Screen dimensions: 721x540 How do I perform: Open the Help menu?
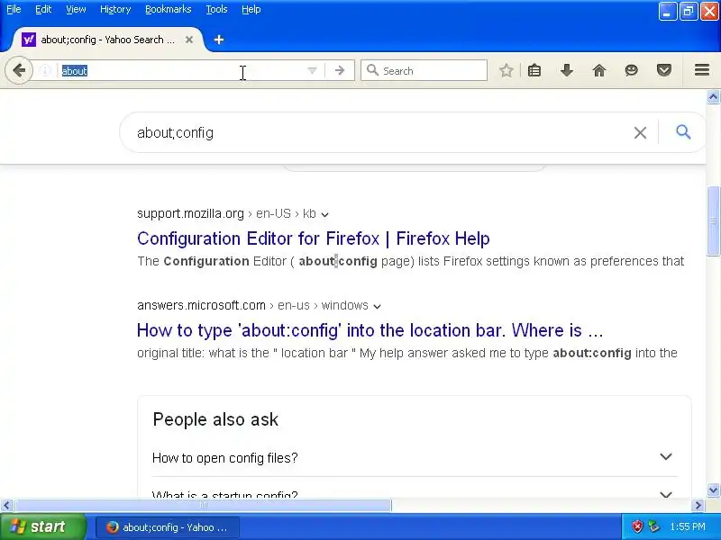point(251,9)
